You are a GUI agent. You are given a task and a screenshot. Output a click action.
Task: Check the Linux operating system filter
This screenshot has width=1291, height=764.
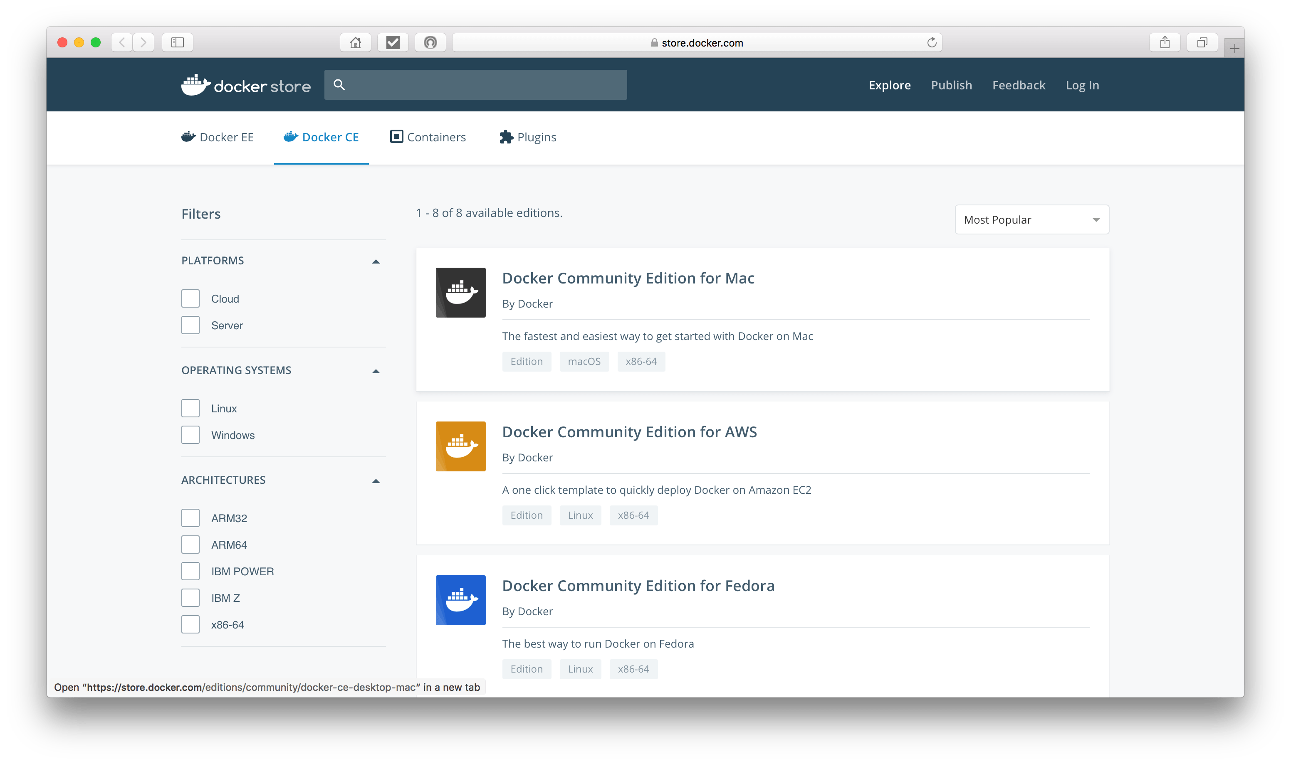click(190, 408)
